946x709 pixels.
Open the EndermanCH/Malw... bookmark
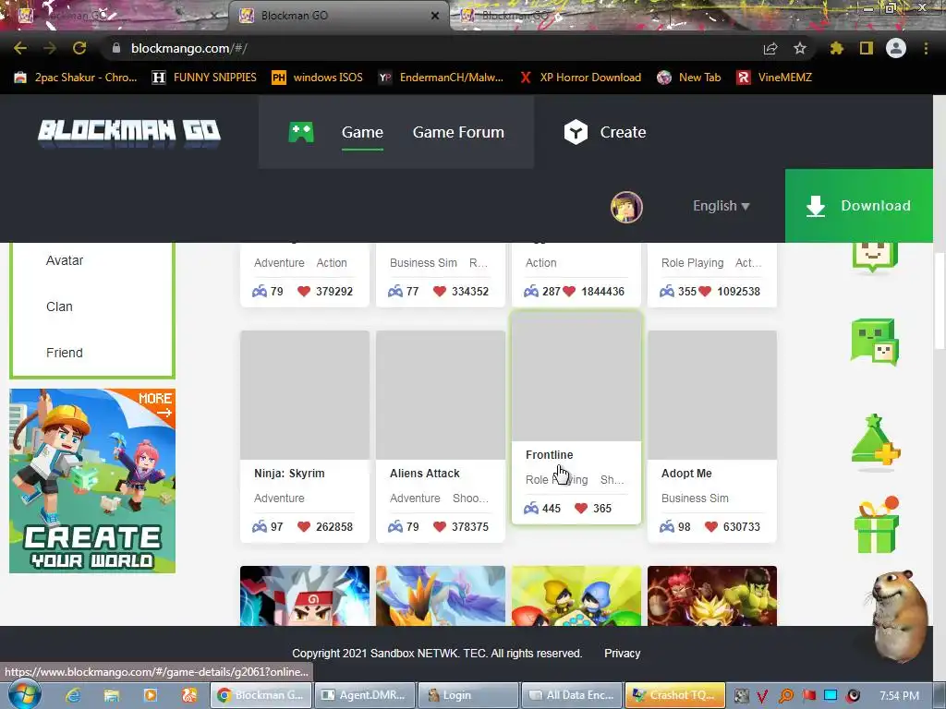pyautogui.click(x=441, y=78)
